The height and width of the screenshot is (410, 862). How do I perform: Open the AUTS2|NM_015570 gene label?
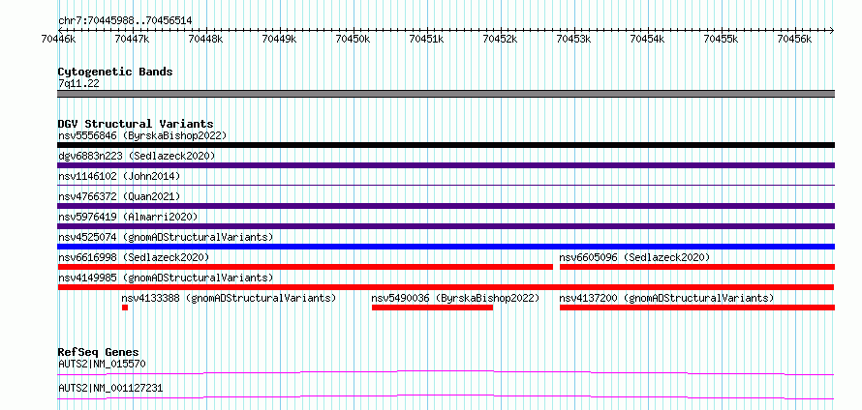(x=103, y=364)
